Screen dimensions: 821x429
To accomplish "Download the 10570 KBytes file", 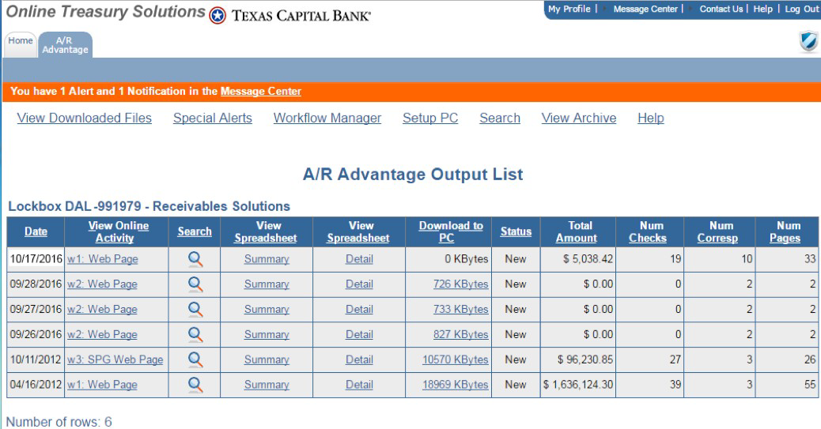I will [456, 359].
